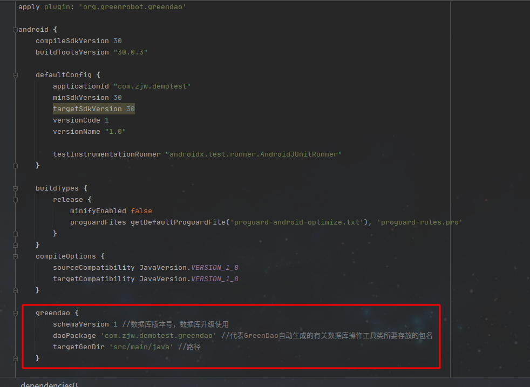Click the false keyword after minifyEnabled
The height and width of the screenshot is (387, 530).
141,211
